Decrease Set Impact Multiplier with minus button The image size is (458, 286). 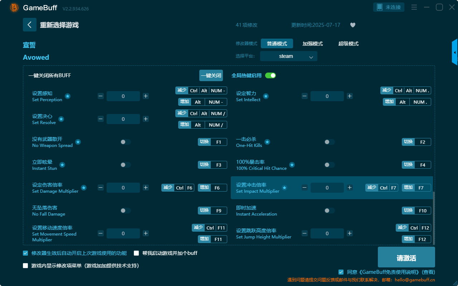pos(304,188)
